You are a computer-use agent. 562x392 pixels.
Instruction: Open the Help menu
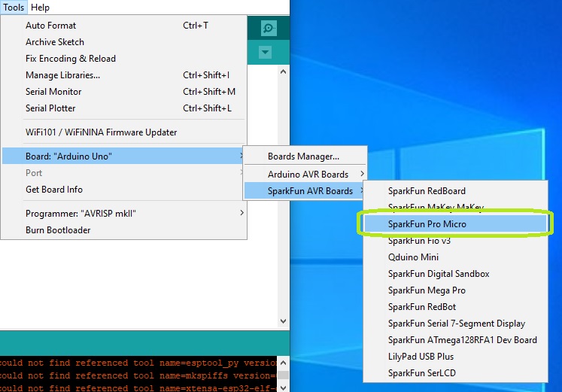coord(40,8)
